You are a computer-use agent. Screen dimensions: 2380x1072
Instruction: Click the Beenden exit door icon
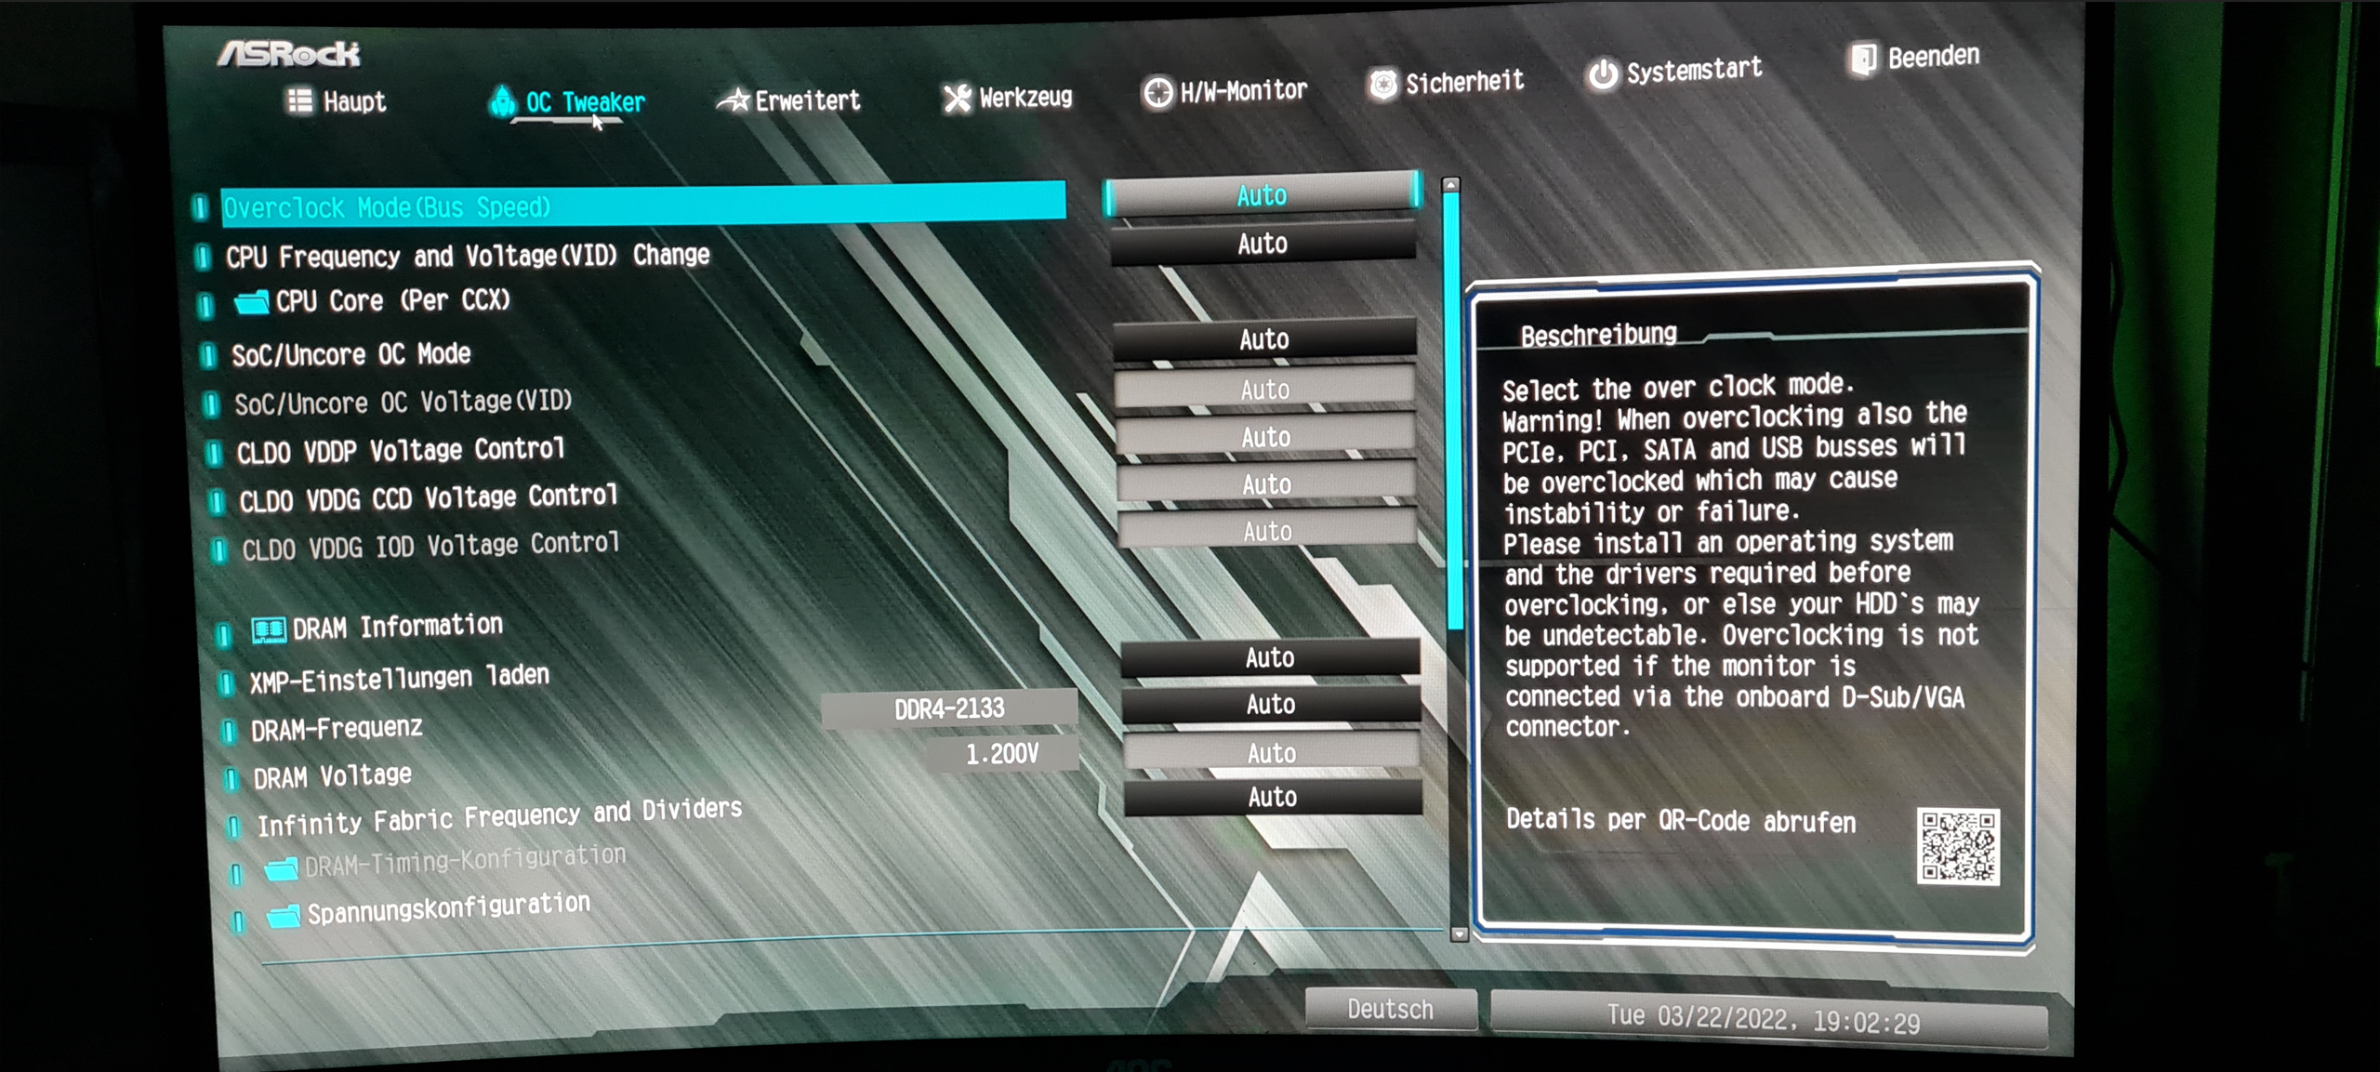(x=1862, y=60)
